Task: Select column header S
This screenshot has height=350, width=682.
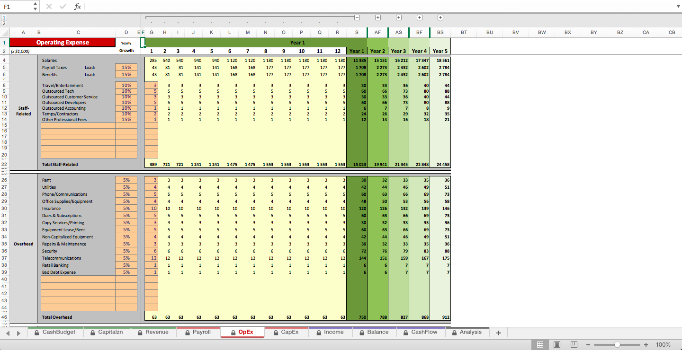Action: [x=357, y=32]
